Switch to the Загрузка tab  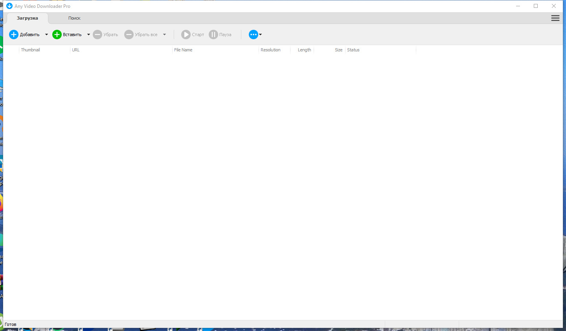pos(28,18)
